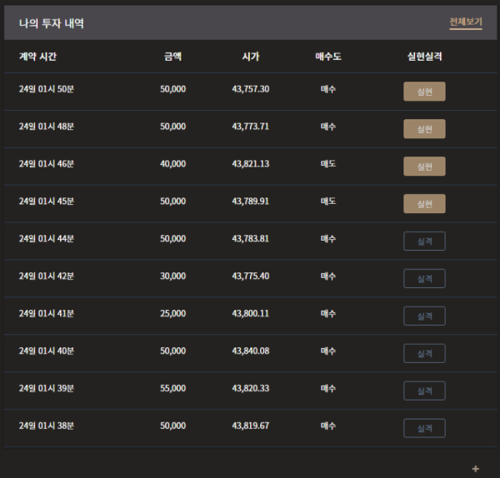Click 실격 button for 01시 39분 row
Viewport: 500px width, 478px height.
coord(424,391)
